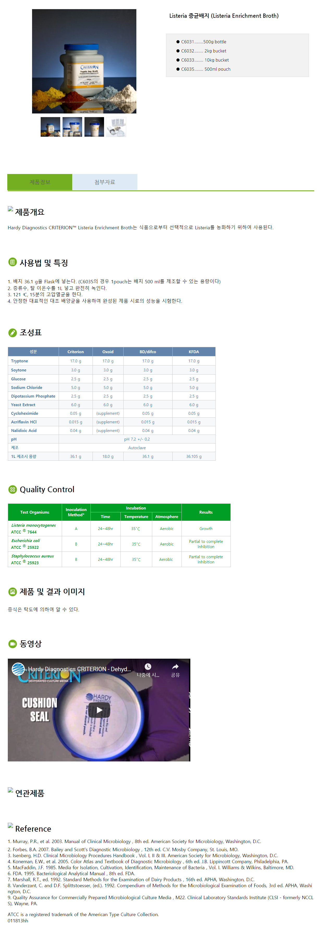Screen dimensions: 322x931
Task: Click the C6035 500ml pouch option
Action: click(x=205, y=69)
